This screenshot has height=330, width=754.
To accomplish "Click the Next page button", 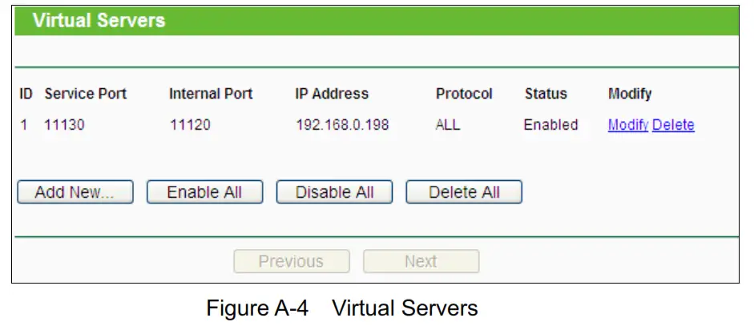I will 421,261.
